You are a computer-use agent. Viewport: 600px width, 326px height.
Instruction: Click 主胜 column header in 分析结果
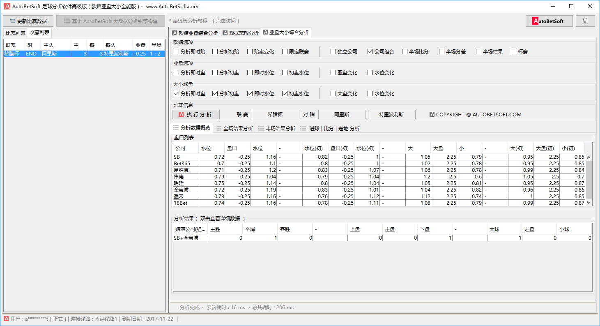click(x=225, y=229)
